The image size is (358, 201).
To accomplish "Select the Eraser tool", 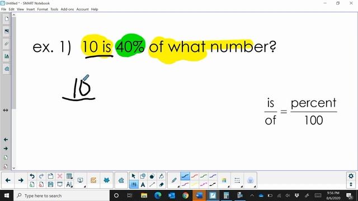I will tap(162, 184).
